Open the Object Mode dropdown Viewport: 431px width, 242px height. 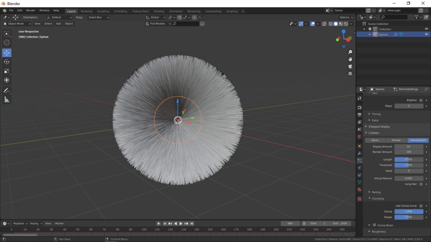17,24
